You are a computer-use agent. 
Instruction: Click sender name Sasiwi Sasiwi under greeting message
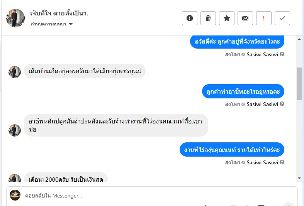[262, 54]
